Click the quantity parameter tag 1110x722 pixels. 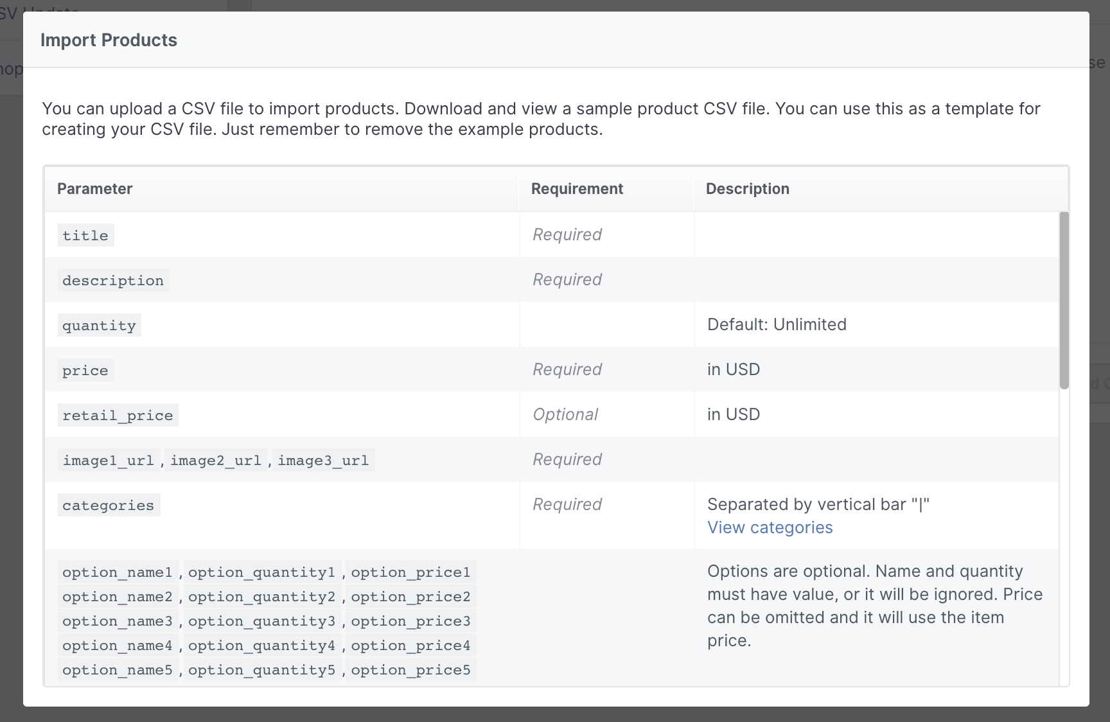click(x=99, y=326)
